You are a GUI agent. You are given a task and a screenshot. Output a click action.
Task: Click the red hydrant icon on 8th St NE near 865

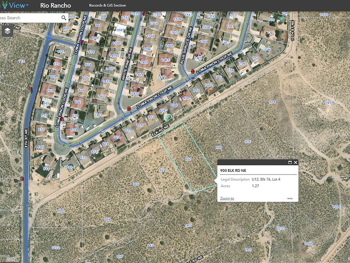coord(31,89)
